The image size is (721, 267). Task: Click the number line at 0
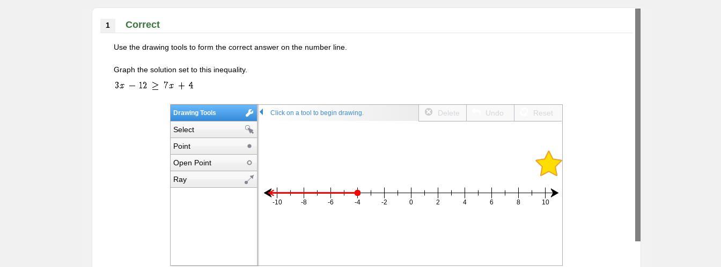[x=411, y=193]
